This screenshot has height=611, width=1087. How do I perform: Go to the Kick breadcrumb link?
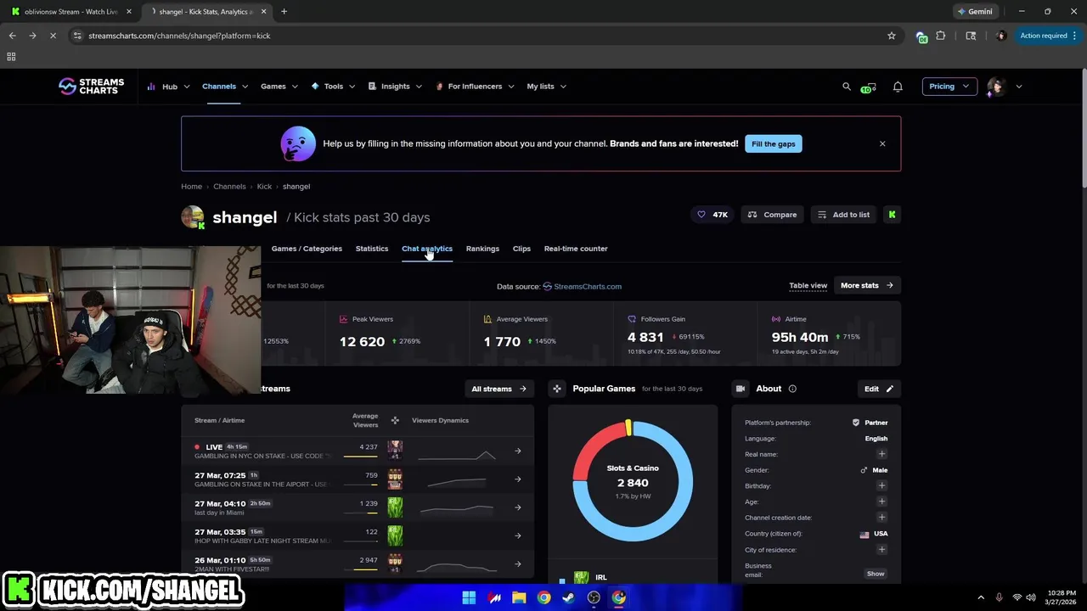pos(264,187)
